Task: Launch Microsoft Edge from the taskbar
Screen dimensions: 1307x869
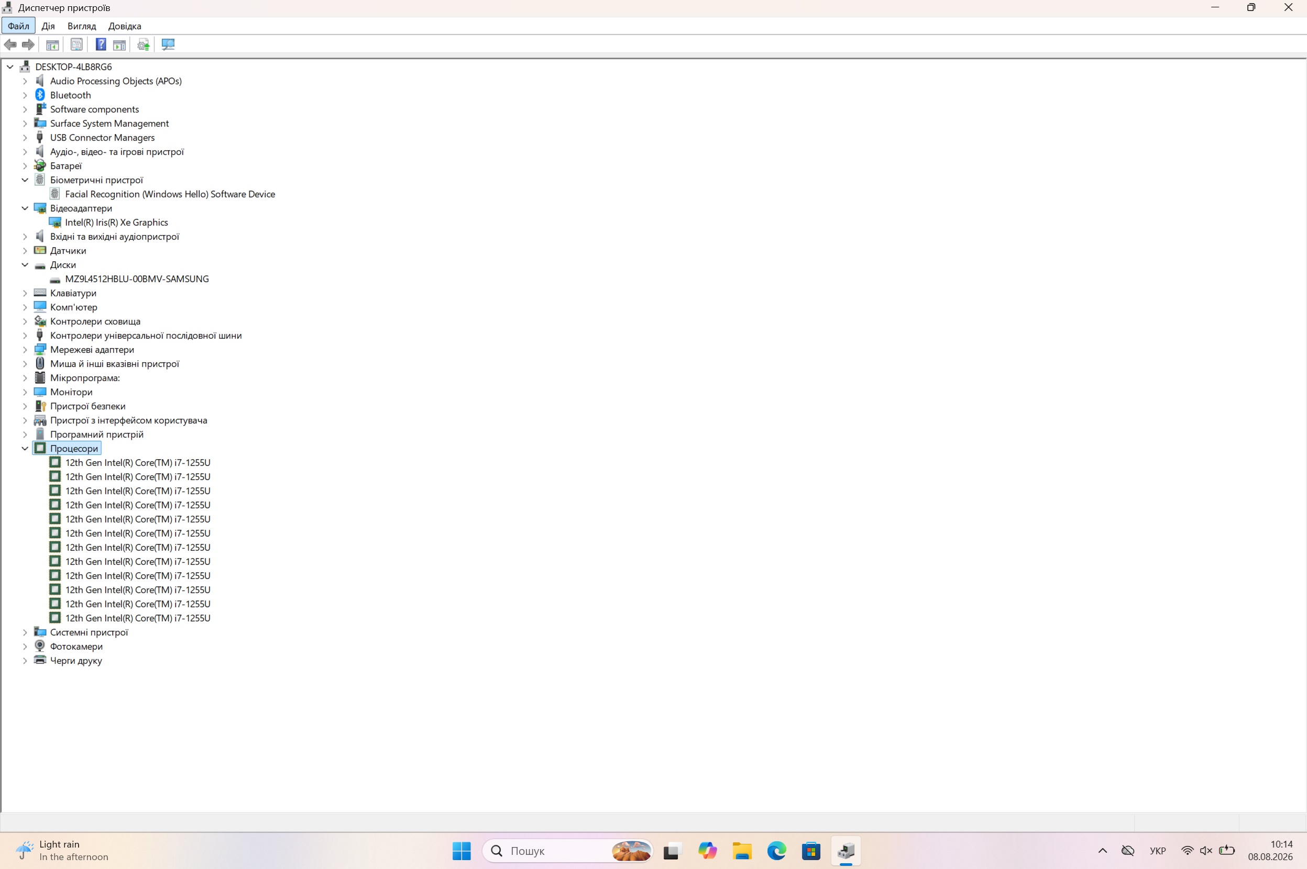Action: (x=776, y=851)
